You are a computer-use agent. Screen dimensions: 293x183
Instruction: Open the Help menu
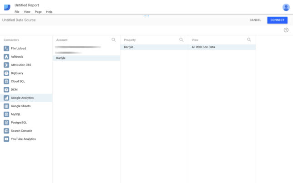(49, 12)
